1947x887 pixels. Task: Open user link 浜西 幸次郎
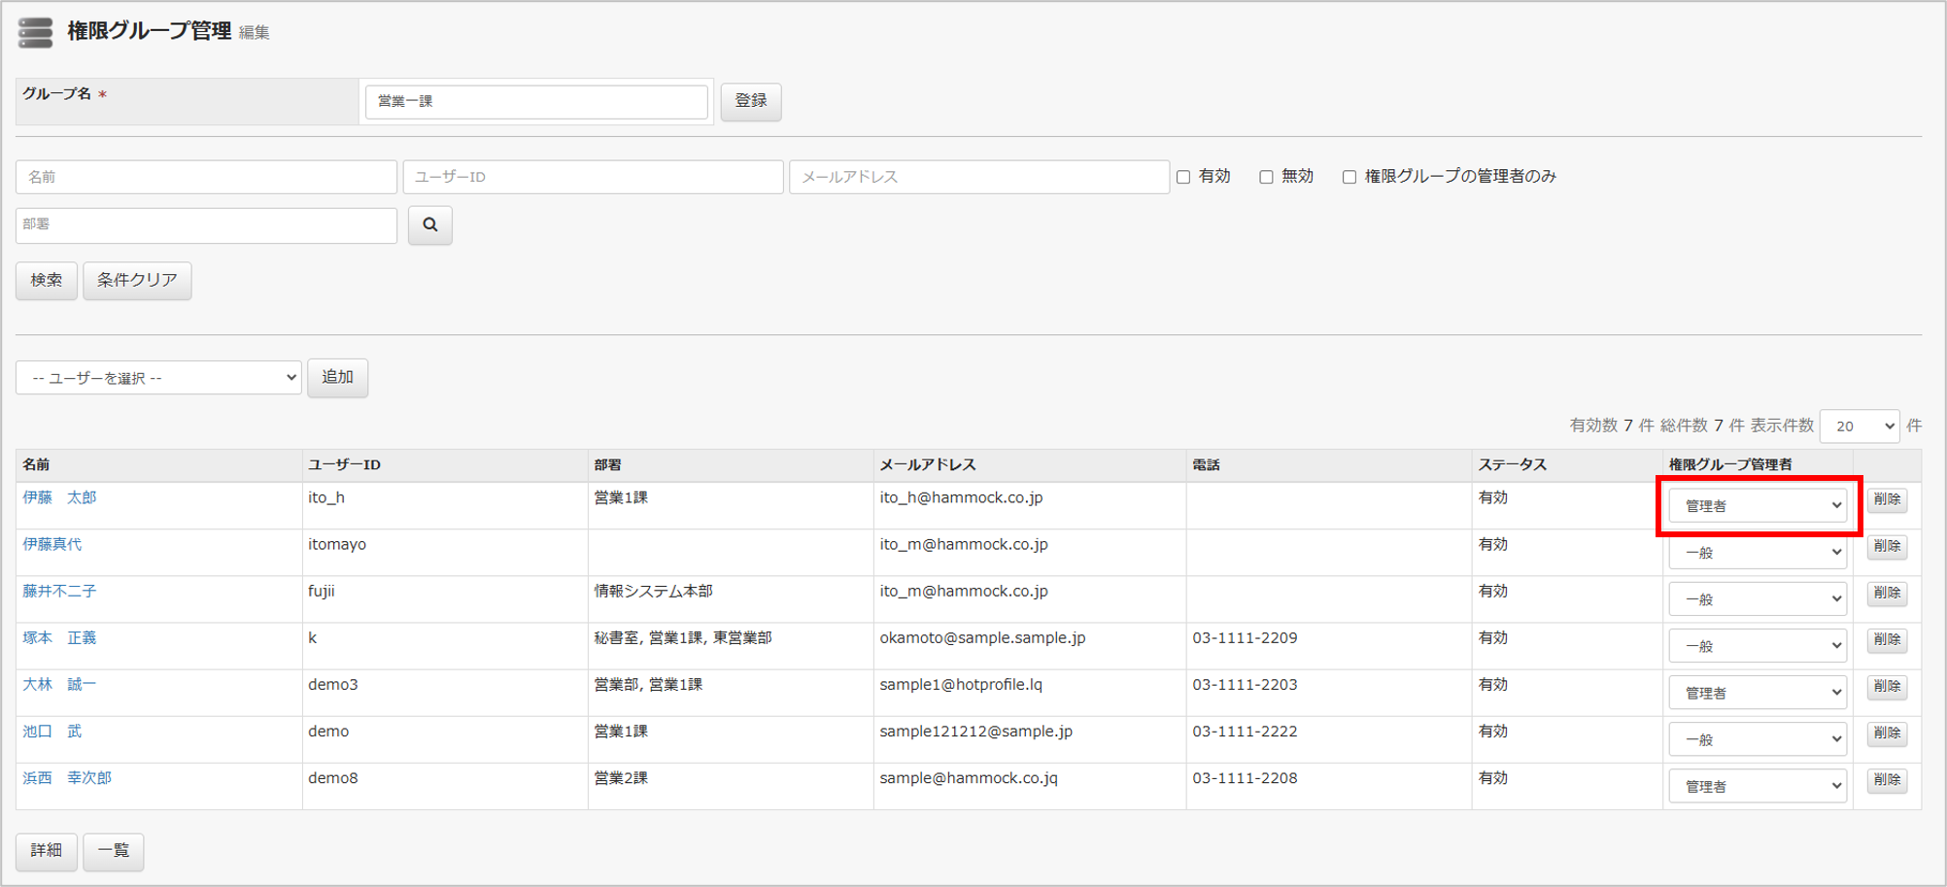point(67,777)
